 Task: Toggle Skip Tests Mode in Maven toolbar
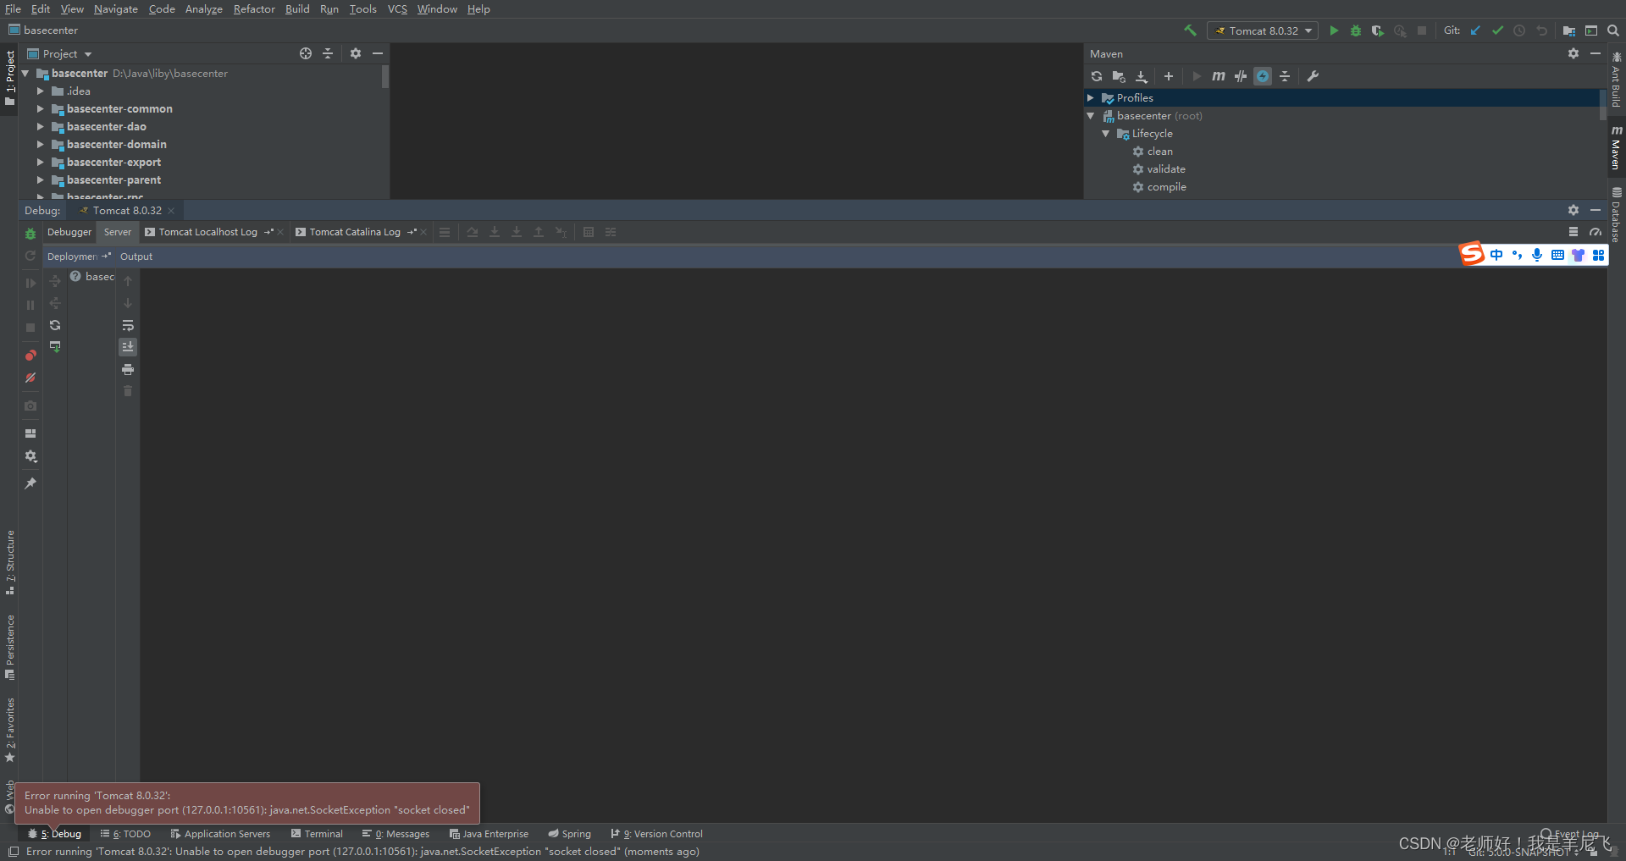click(x=1263, y=76)
